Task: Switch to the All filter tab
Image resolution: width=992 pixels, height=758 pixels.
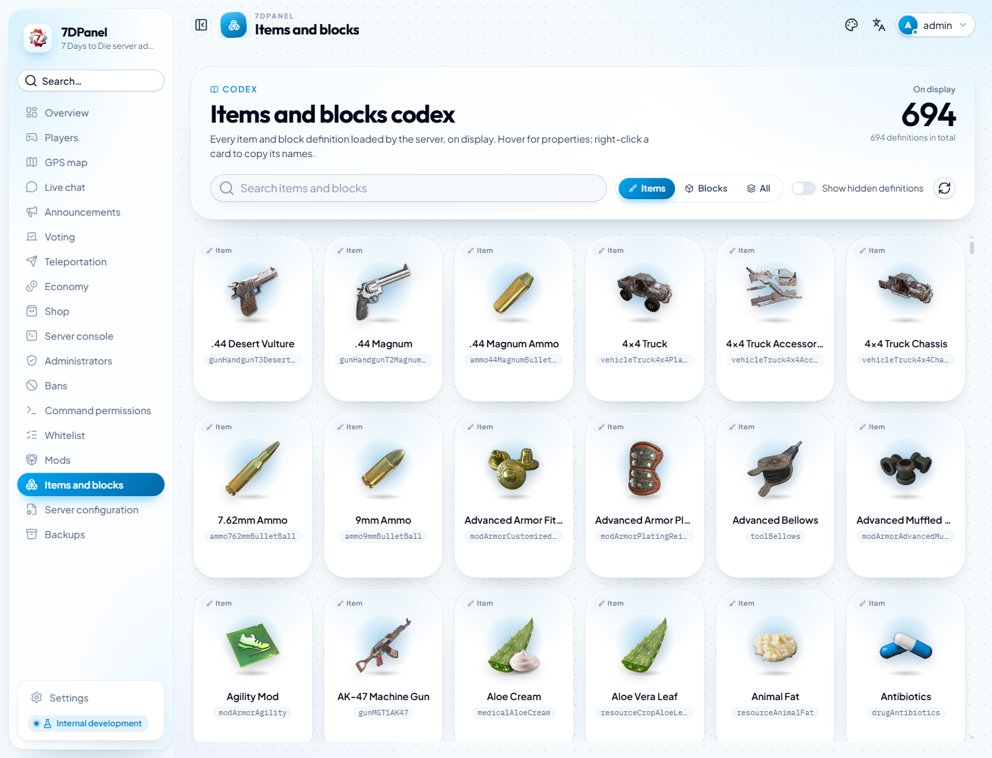Action: pos(758,188)
